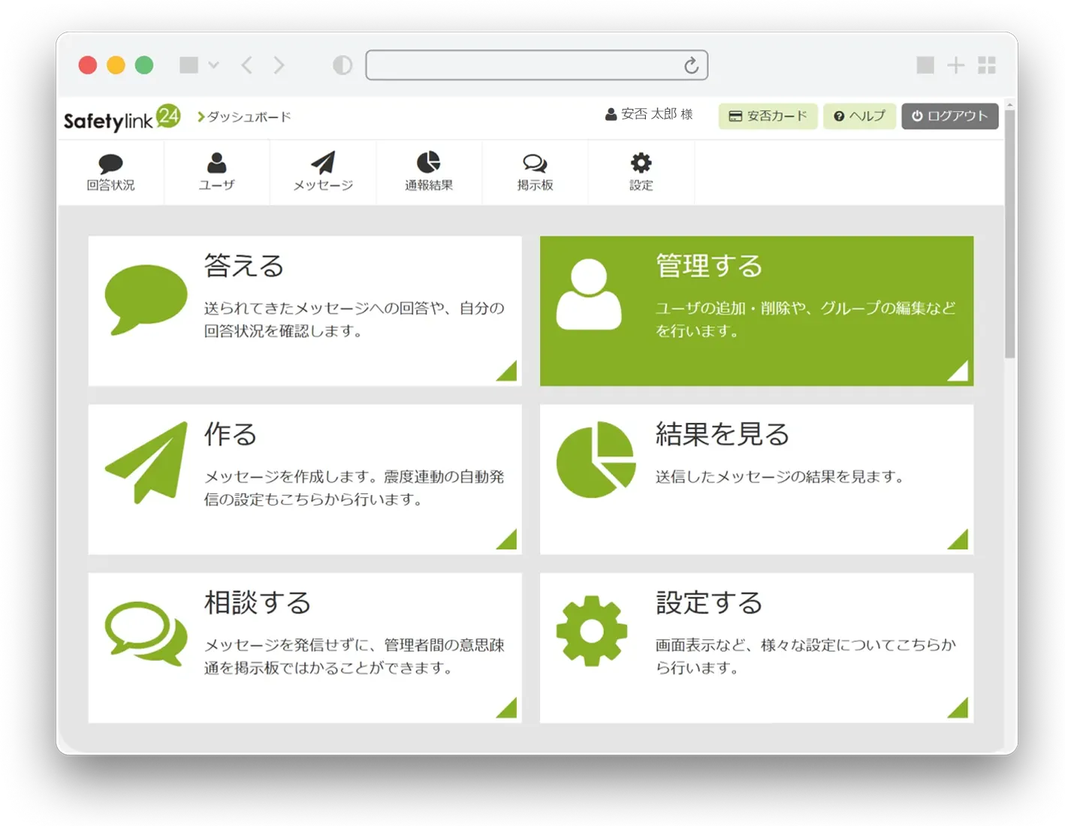1065x826 pixels.
Task: Open the 通報結果 pie chart icon
Action: [428, 163]
